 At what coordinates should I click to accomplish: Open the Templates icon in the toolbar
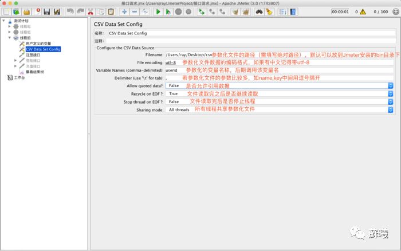(x=17, y=12)
